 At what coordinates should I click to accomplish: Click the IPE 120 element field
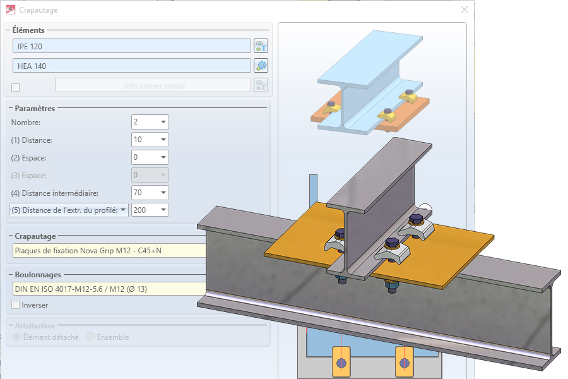[131, 46]
